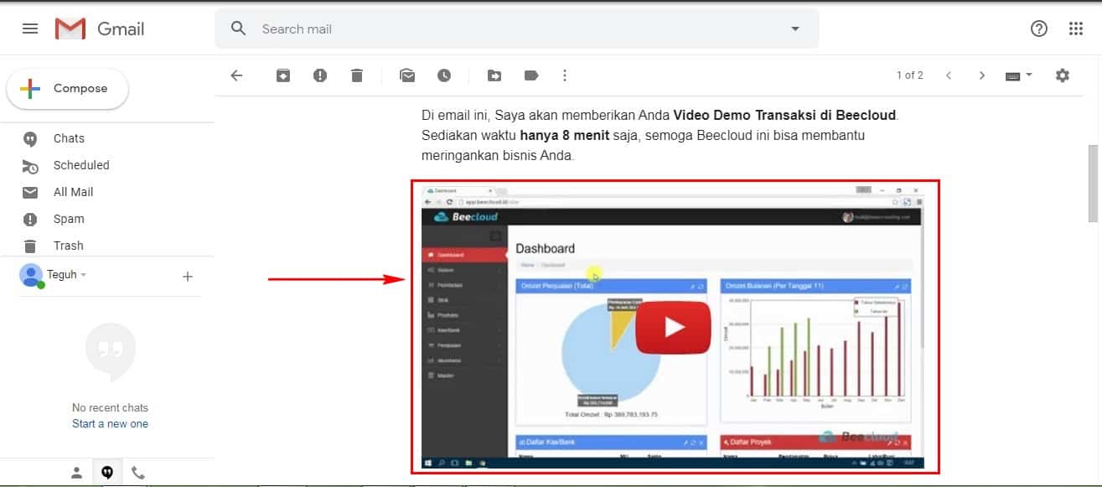
Task: Go to older email arrow
Action: tap(982, 75)
